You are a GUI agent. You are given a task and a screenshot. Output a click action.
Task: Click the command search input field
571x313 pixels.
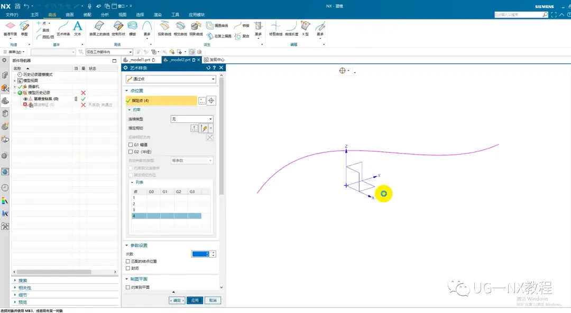click(x=518, y=15)
